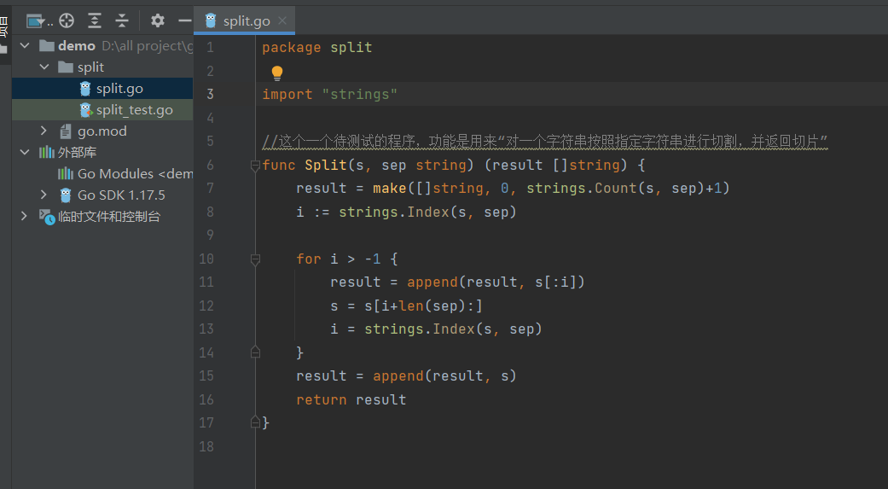
Task: Click the Expand All toolbar icon
Action: (x=95, y=20)
